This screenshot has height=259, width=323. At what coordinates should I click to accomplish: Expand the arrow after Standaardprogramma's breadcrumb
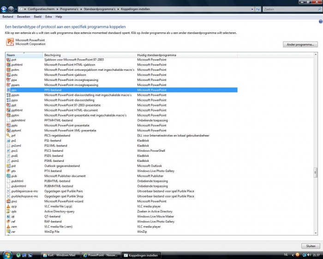coord(119,9)
